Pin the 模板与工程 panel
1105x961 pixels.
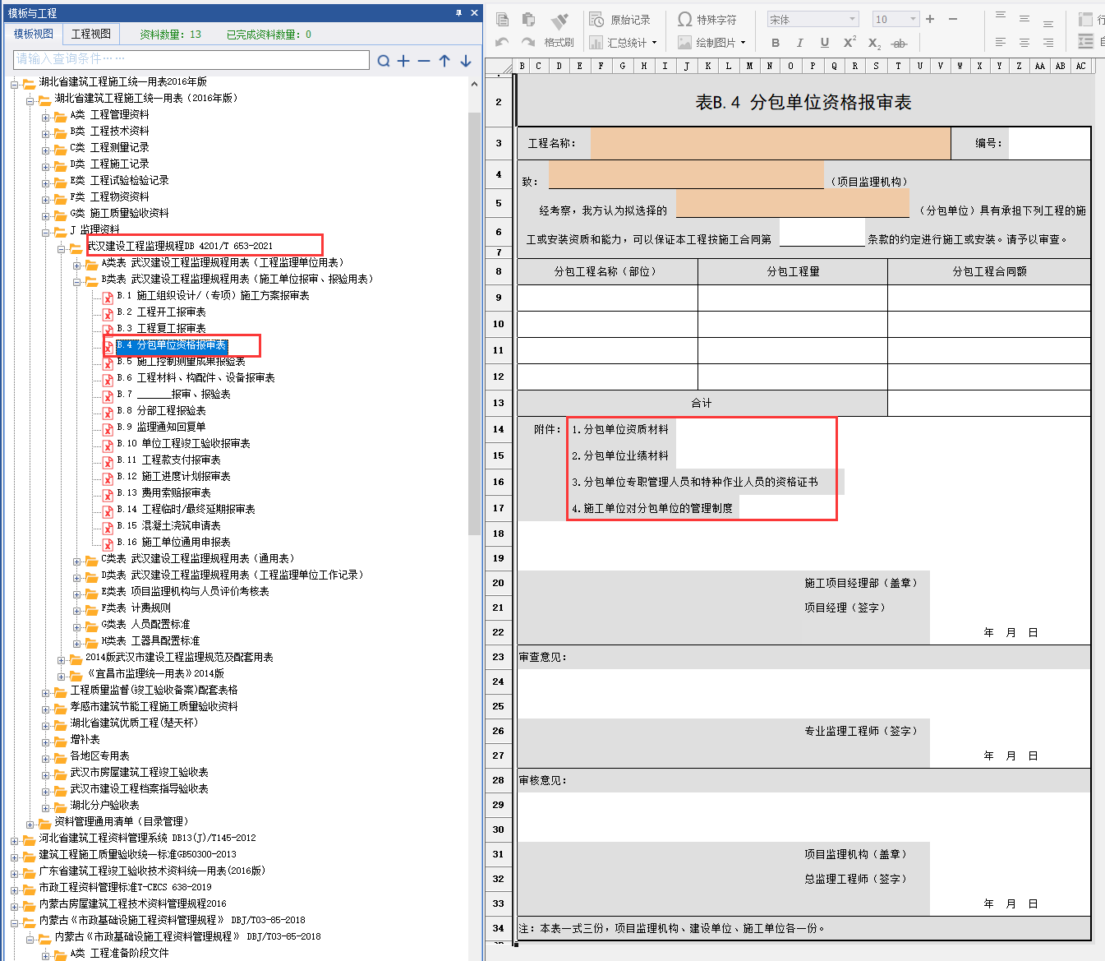pyautogui.click(x=458, y=12)
